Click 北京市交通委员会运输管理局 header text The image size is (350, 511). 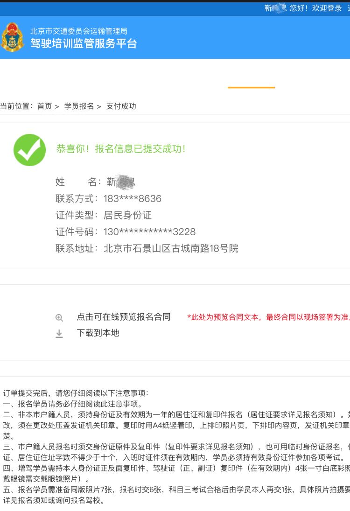pyautogui.click(x=79, y=31)
